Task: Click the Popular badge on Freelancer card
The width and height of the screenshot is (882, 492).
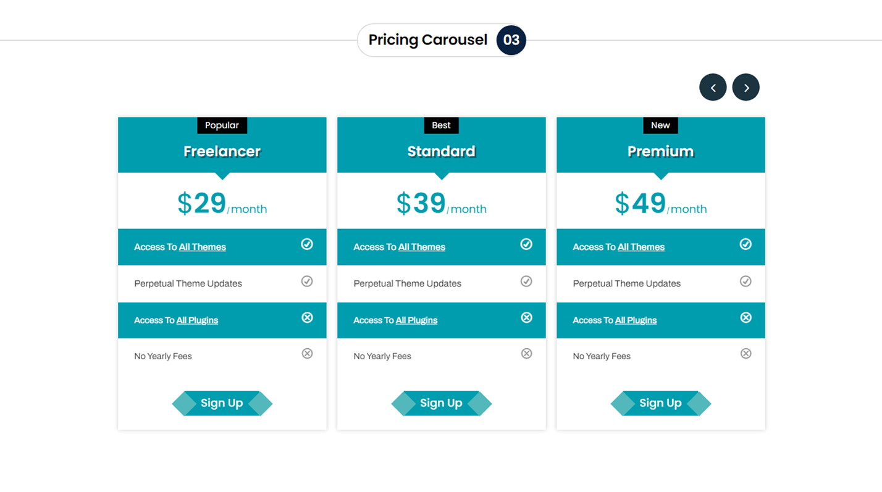Action: 222,125
